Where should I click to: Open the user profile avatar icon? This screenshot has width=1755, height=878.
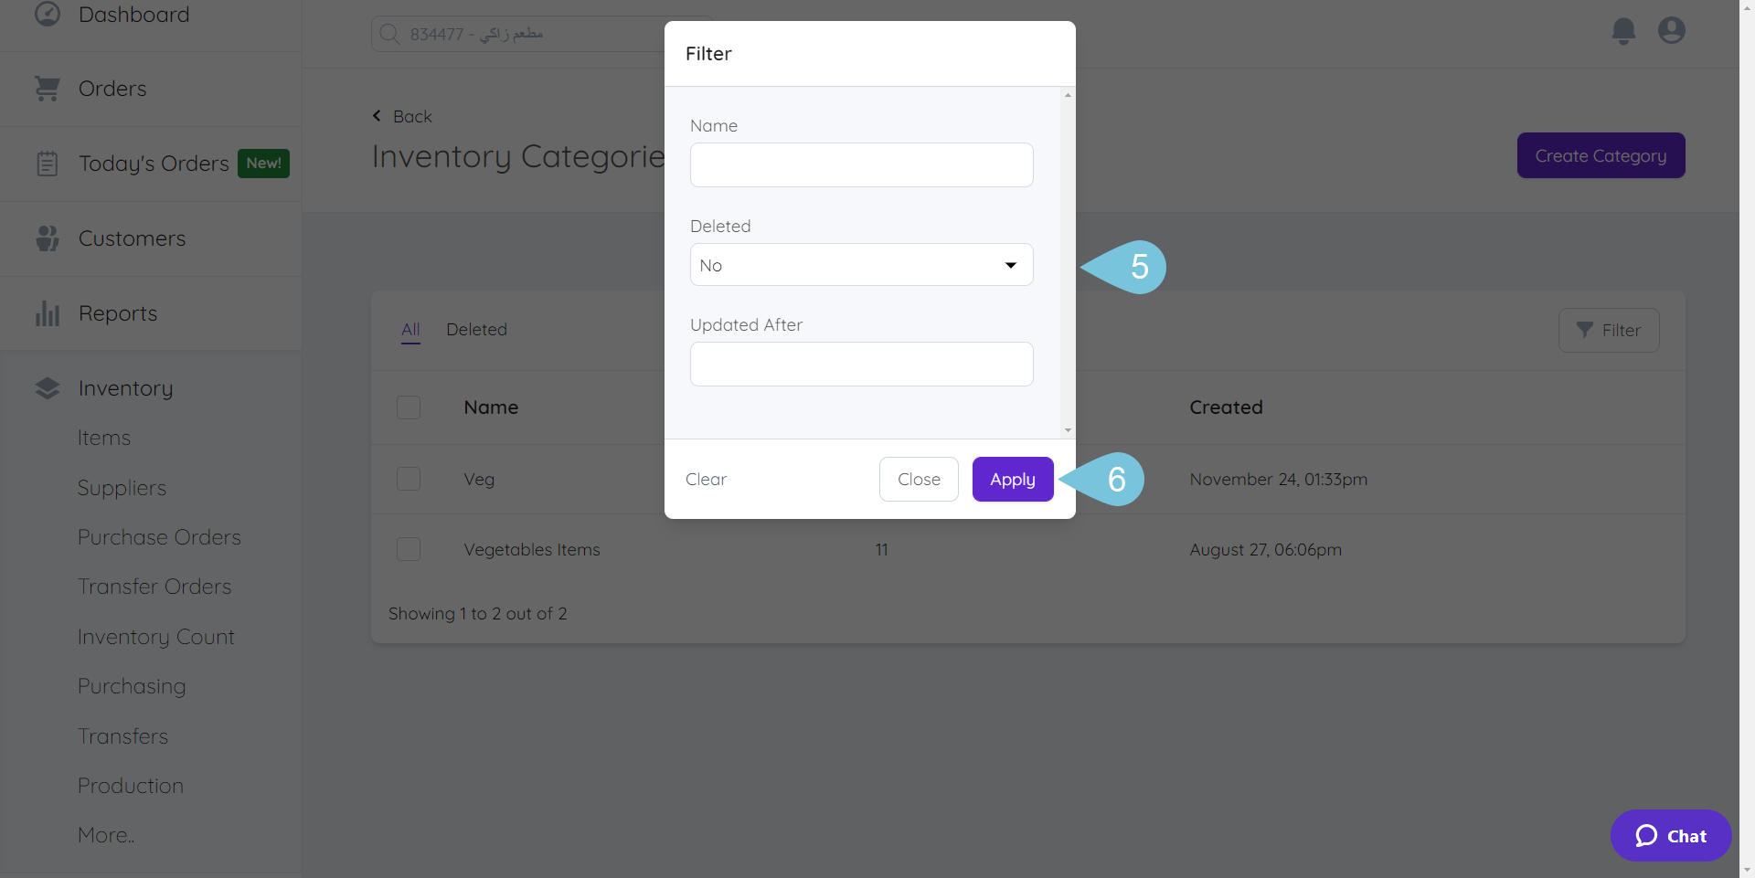(x=1672, y=31)
